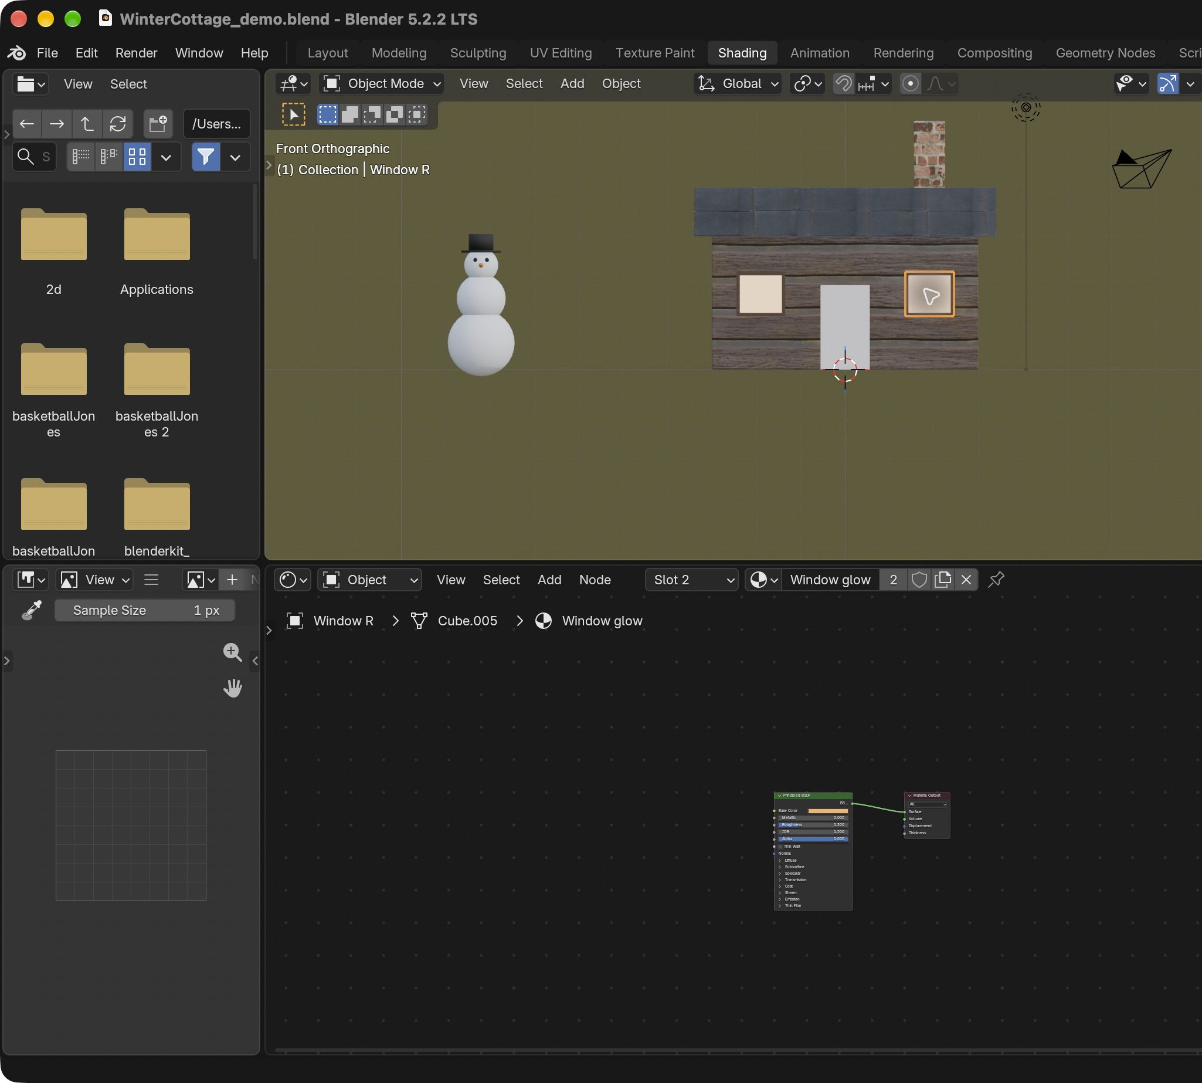Switch file browser to vertical list display
The width and height of the screenshot is (1202, 1083).
(x=82, y=157)
